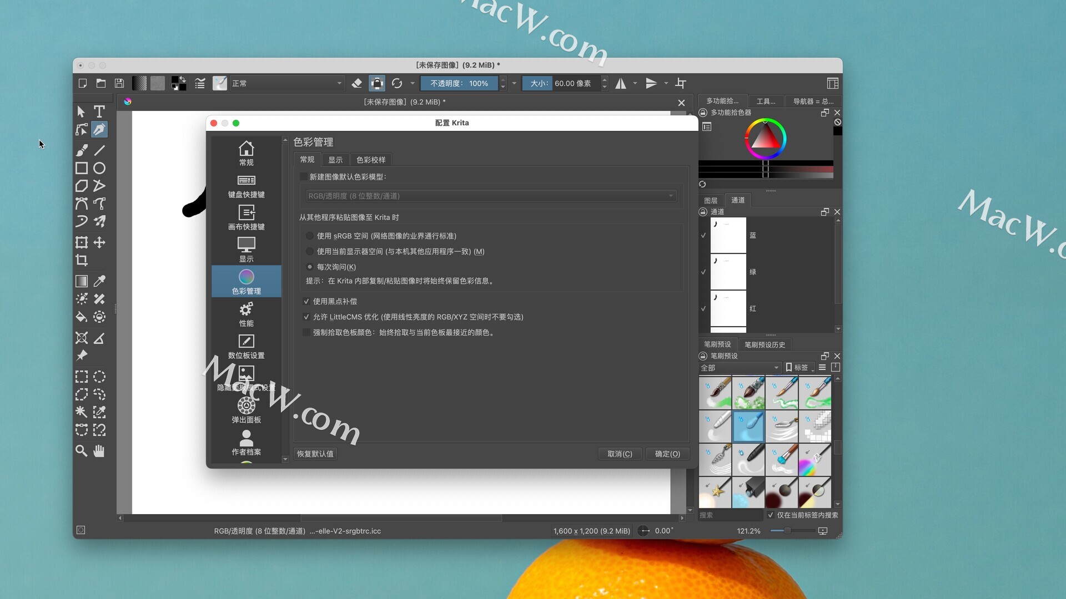Open Tablet settings page
This screenshot has height=599, width=1066.
pos(247,347)
